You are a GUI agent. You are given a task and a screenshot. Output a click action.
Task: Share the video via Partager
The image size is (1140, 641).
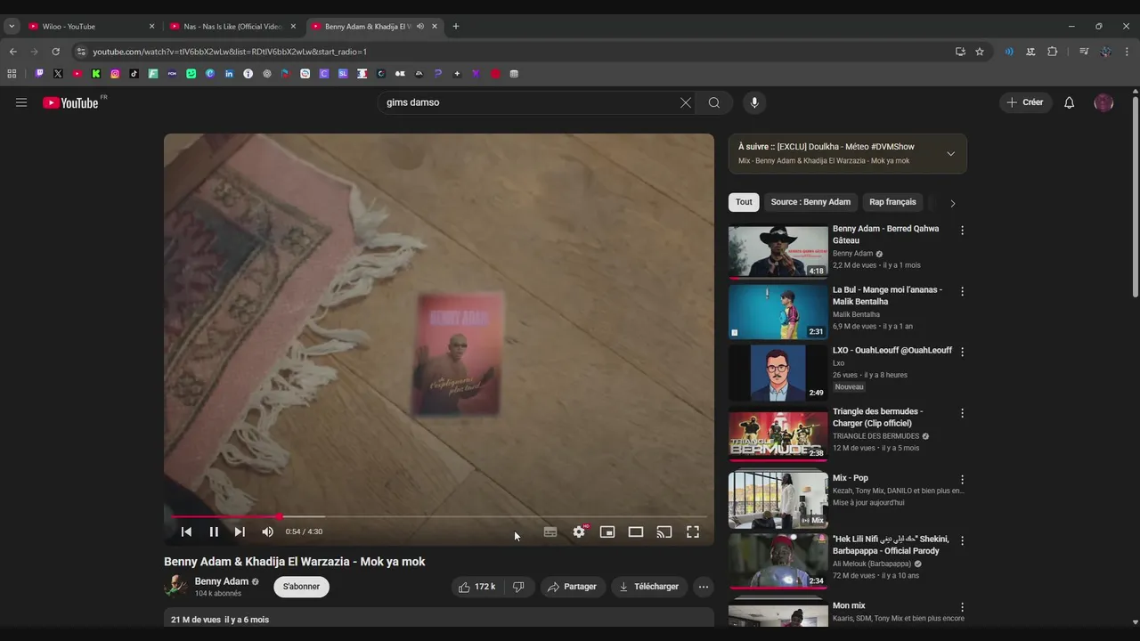[572, 587]
